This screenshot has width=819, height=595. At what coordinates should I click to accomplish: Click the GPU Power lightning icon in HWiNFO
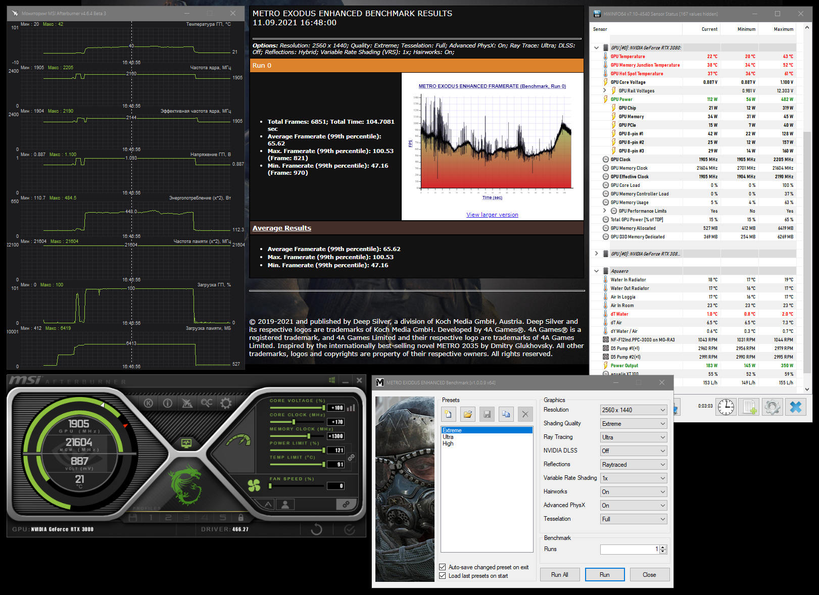tap(605, 99)
